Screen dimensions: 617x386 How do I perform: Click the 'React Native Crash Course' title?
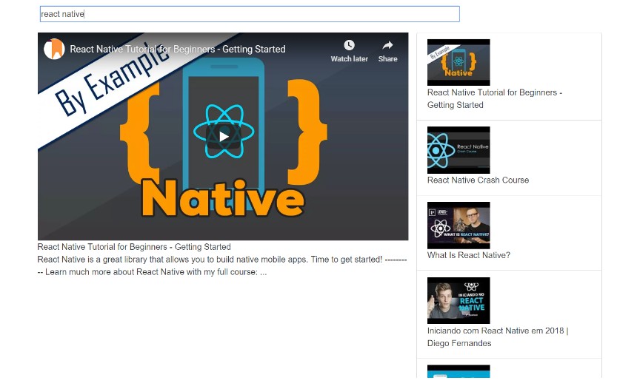(x=478, y=180)
